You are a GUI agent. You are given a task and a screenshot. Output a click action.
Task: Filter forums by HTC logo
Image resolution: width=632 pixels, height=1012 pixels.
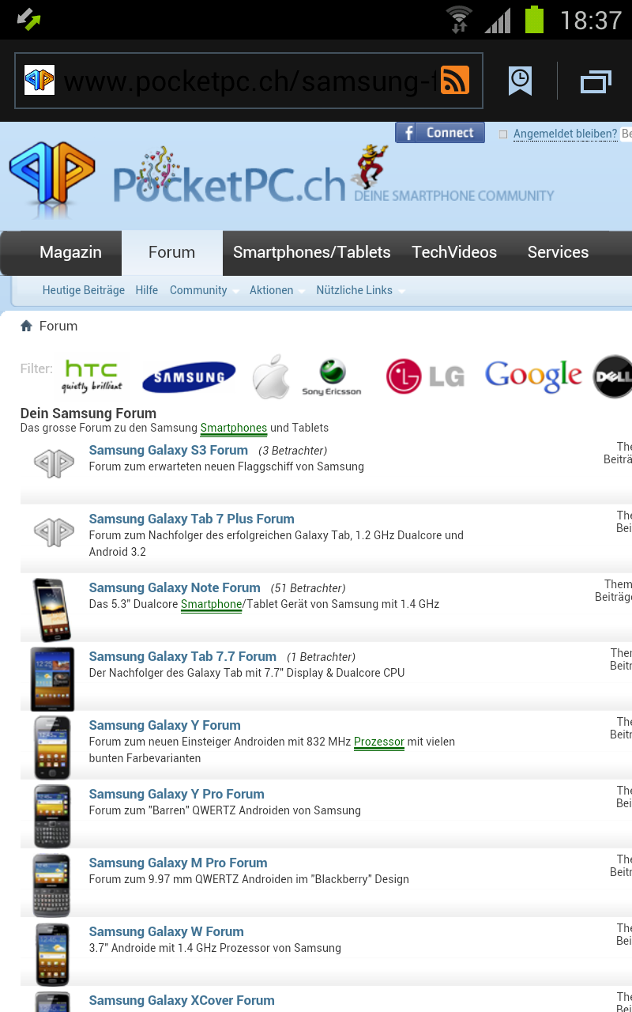(x=92, y=376)
